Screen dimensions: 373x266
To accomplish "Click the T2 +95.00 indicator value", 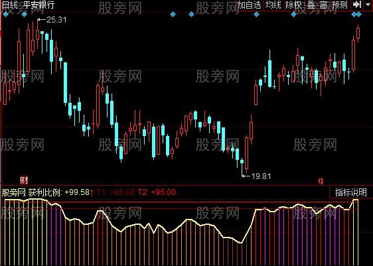I will pos(157,192).
